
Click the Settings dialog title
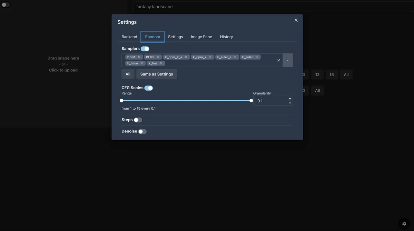click(127, 22)
